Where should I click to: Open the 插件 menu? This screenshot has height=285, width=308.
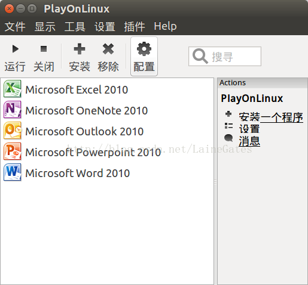[135, 26]
